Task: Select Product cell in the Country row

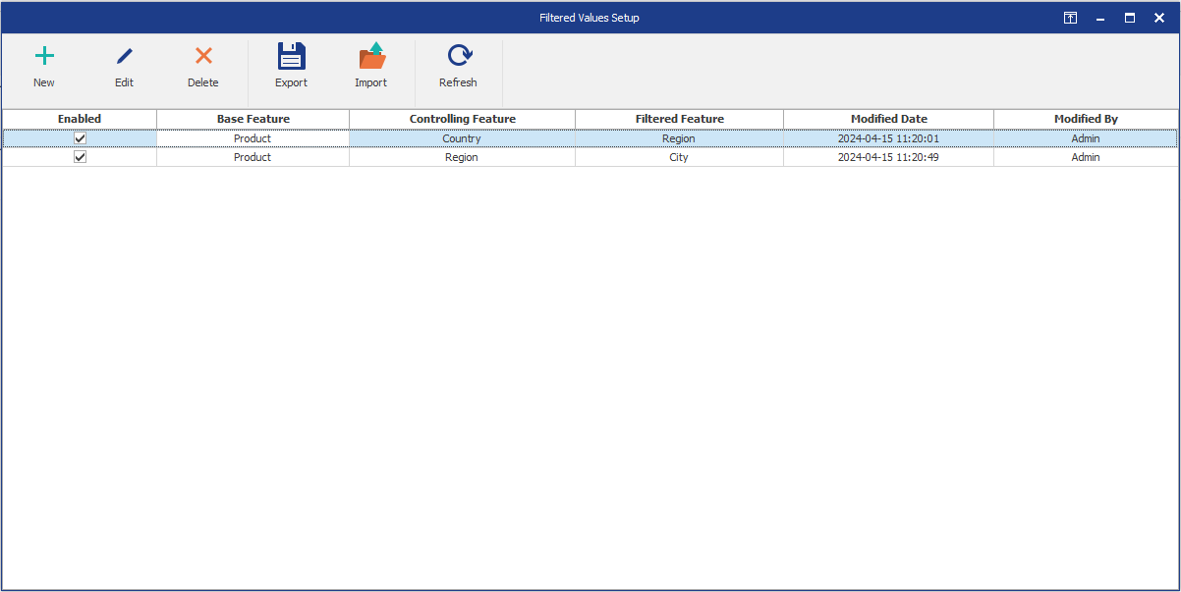Action: pyautogui.click(x=253, y=138)
